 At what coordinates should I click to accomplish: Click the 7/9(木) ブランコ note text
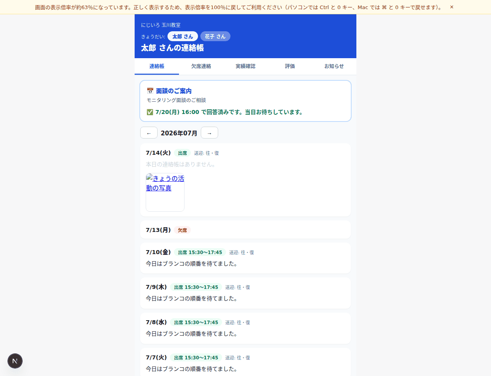192,298
